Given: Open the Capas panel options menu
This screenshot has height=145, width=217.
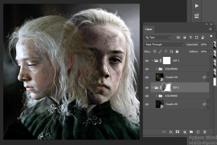Looking at the screenshot, I should point(210,29).
